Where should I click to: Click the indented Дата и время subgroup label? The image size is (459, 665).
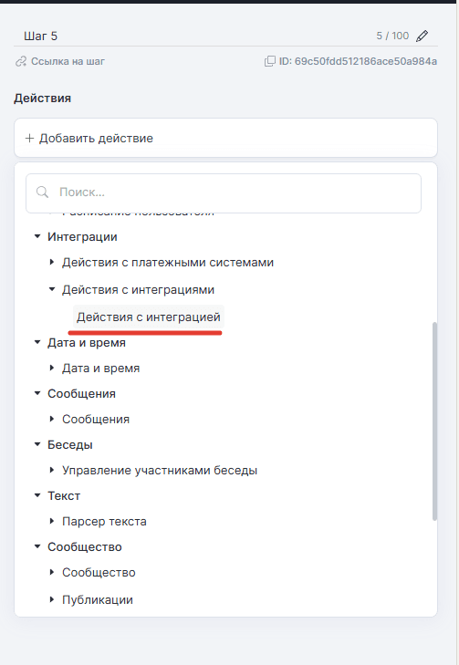coord(100,369)
